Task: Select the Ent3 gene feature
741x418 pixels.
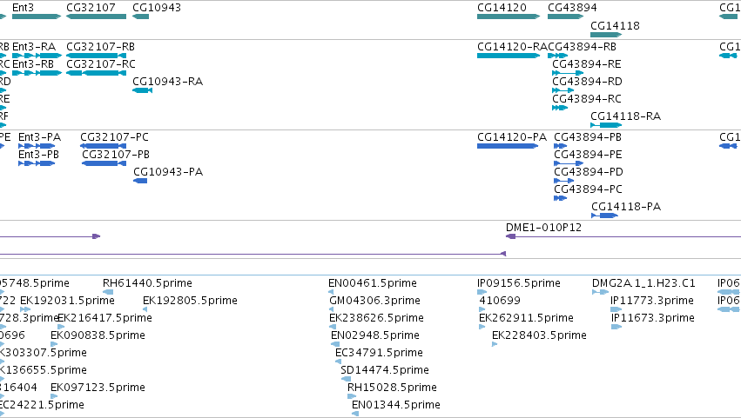Action: click(x=37, y=17)
